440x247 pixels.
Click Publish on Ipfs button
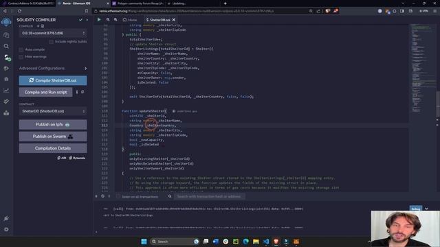click(53, 124)
